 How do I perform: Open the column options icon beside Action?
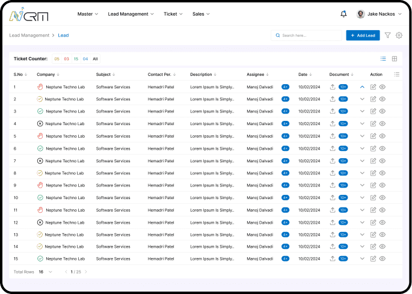pos(396,75)
